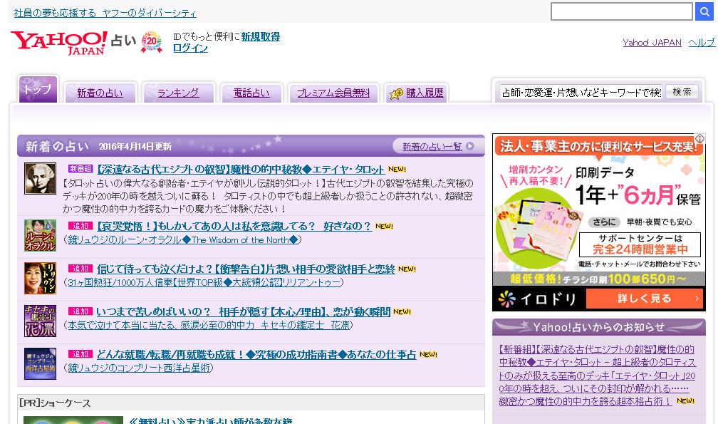Click the Yahoo! JAPAN logo

(58, 43)
